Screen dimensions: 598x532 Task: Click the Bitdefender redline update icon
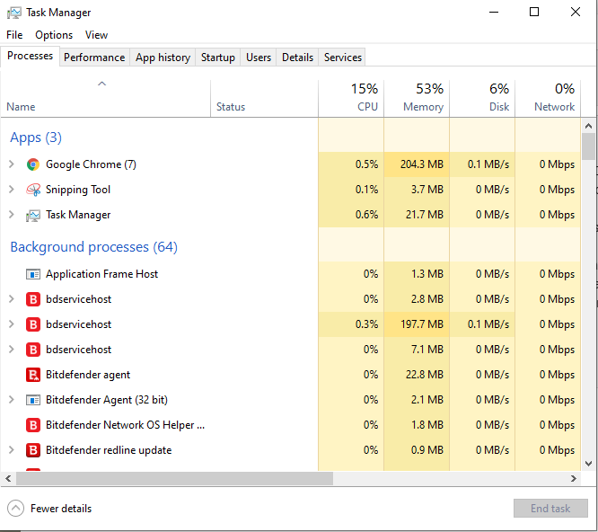point(33,450)
